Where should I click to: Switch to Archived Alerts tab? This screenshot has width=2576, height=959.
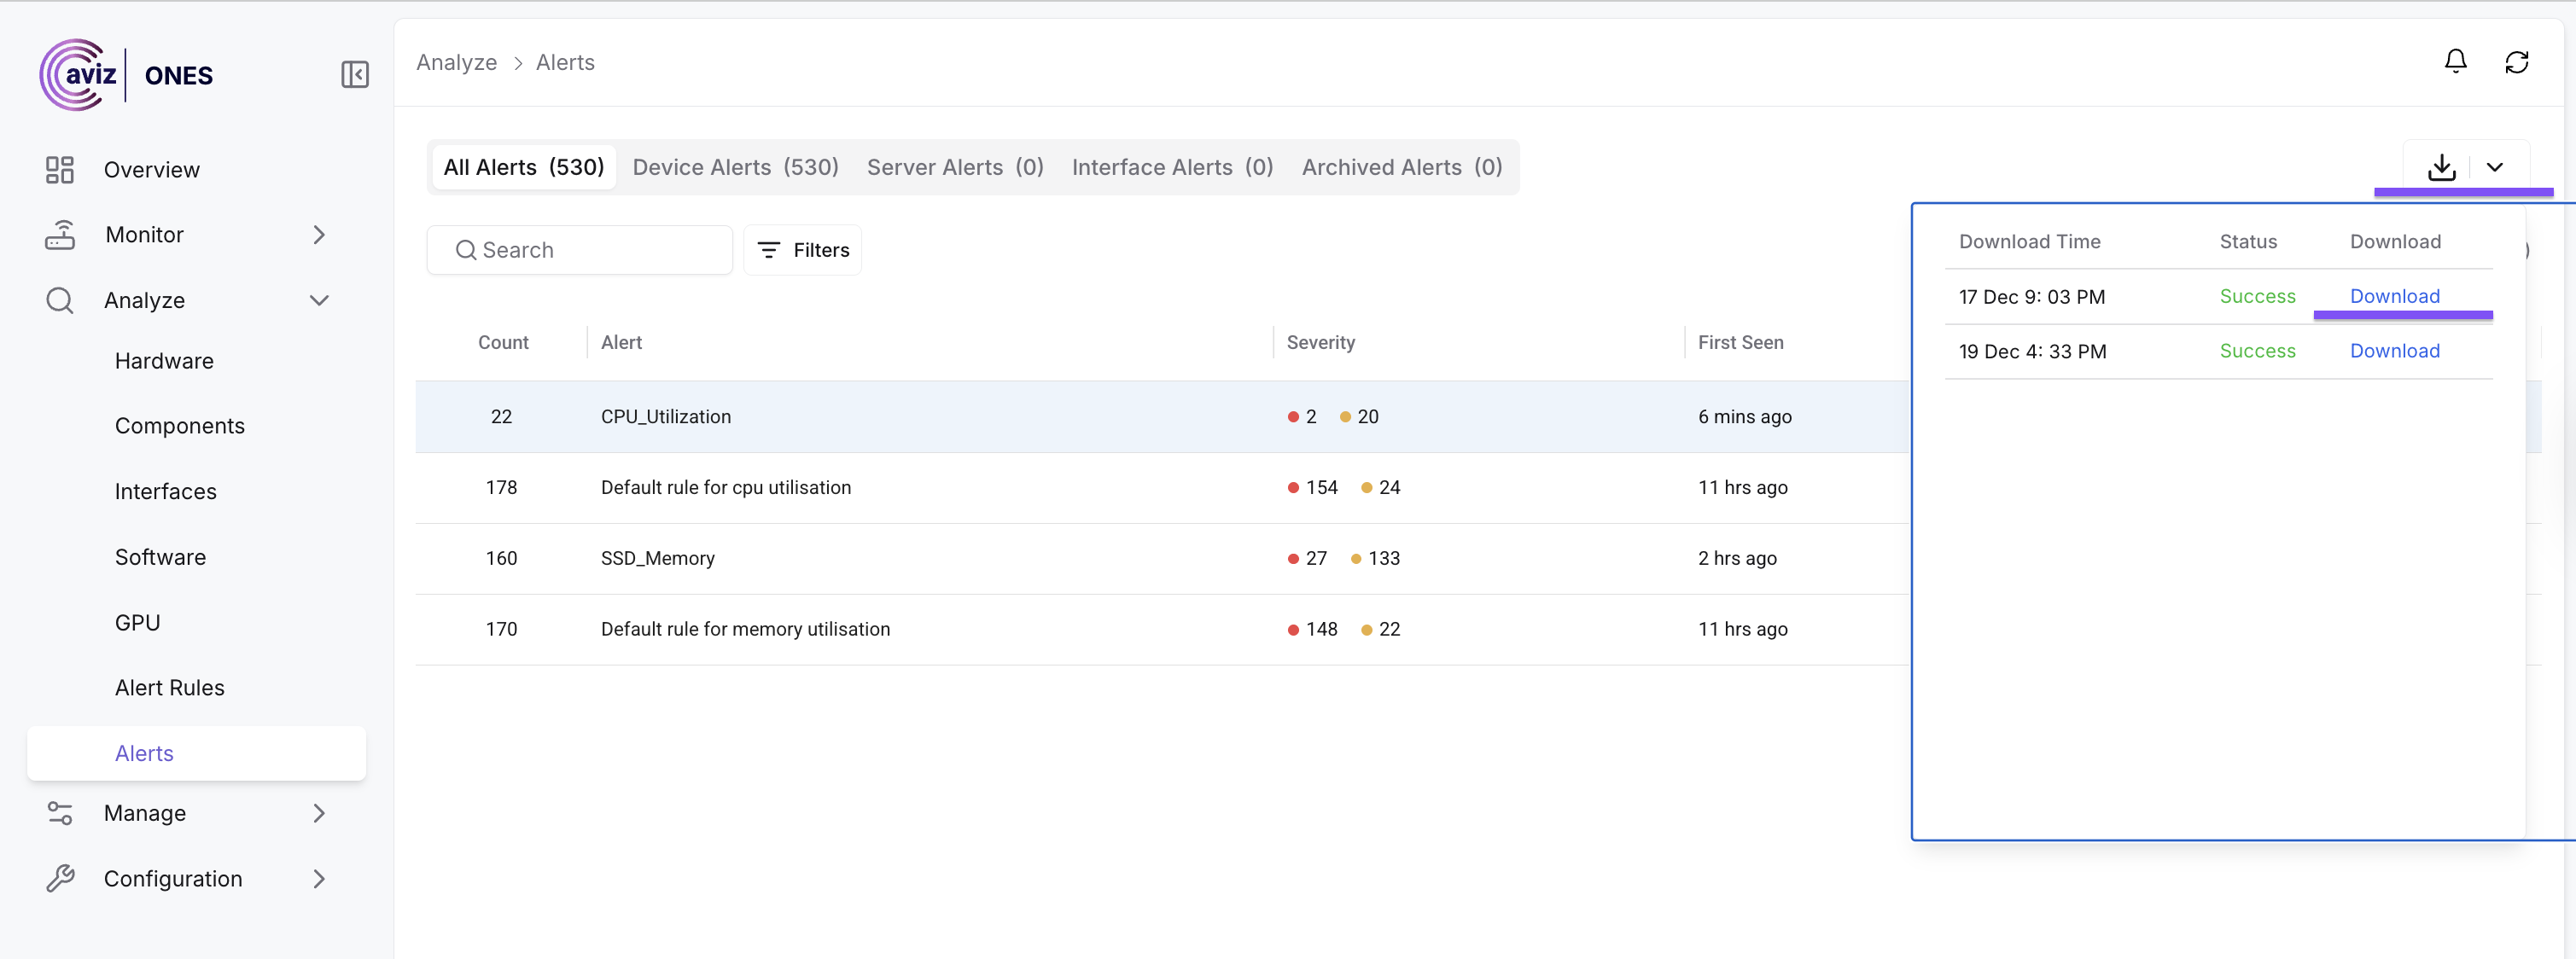pos(1401,167)
